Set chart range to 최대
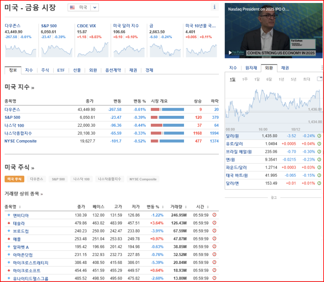The image size is (324, 282). pyautogui.click(x=306, y=79)
